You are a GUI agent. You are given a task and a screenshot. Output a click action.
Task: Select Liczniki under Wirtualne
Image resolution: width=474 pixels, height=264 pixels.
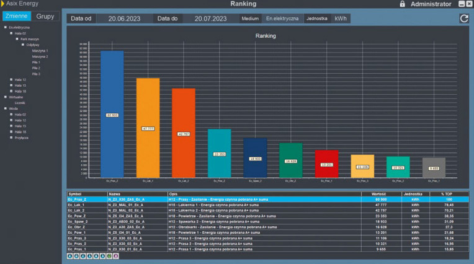pyautogui.click(x=20, y=103)
